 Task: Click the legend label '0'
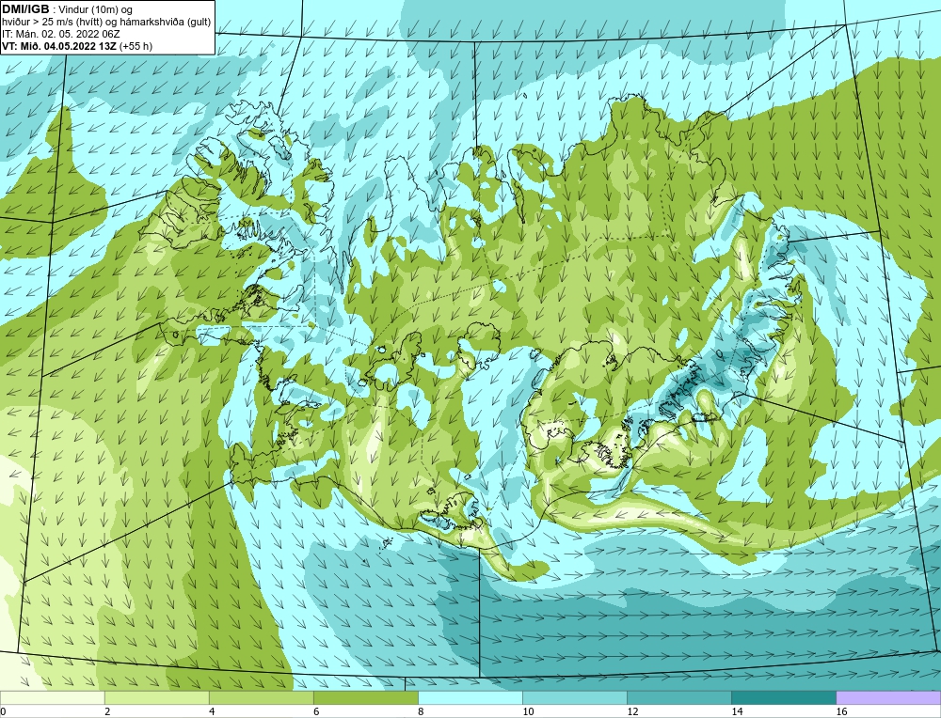coord(4,711)
